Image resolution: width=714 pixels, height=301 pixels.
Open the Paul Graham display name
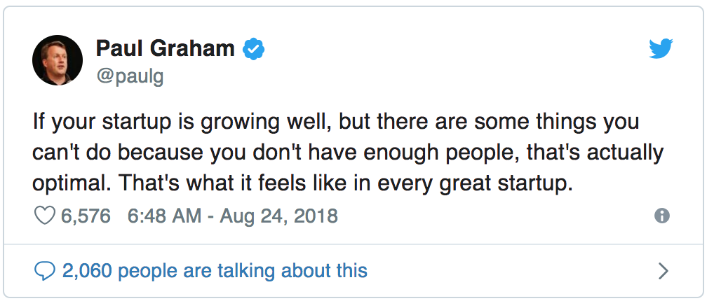[166, 49]
